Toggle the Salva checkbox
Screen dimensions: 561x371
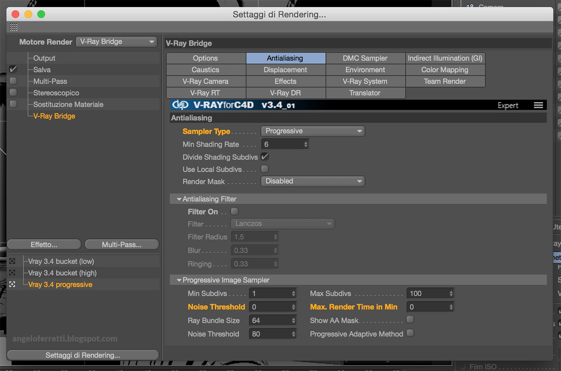(x=13, y=69)
